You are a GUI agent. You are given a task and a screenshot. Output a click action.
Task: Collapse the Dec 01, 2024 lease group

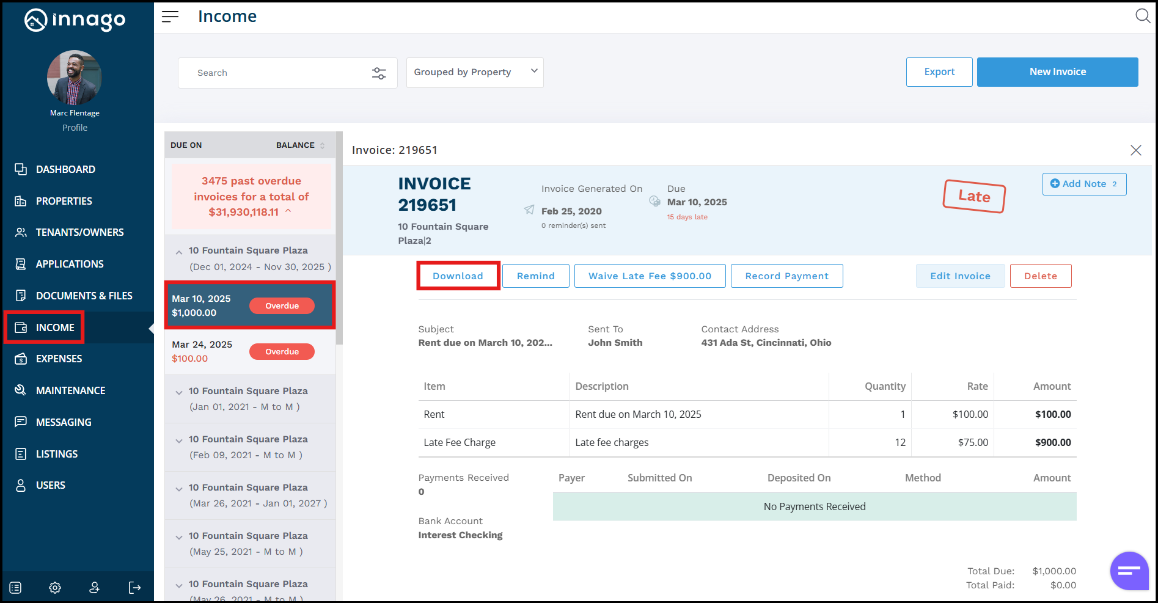179,252
